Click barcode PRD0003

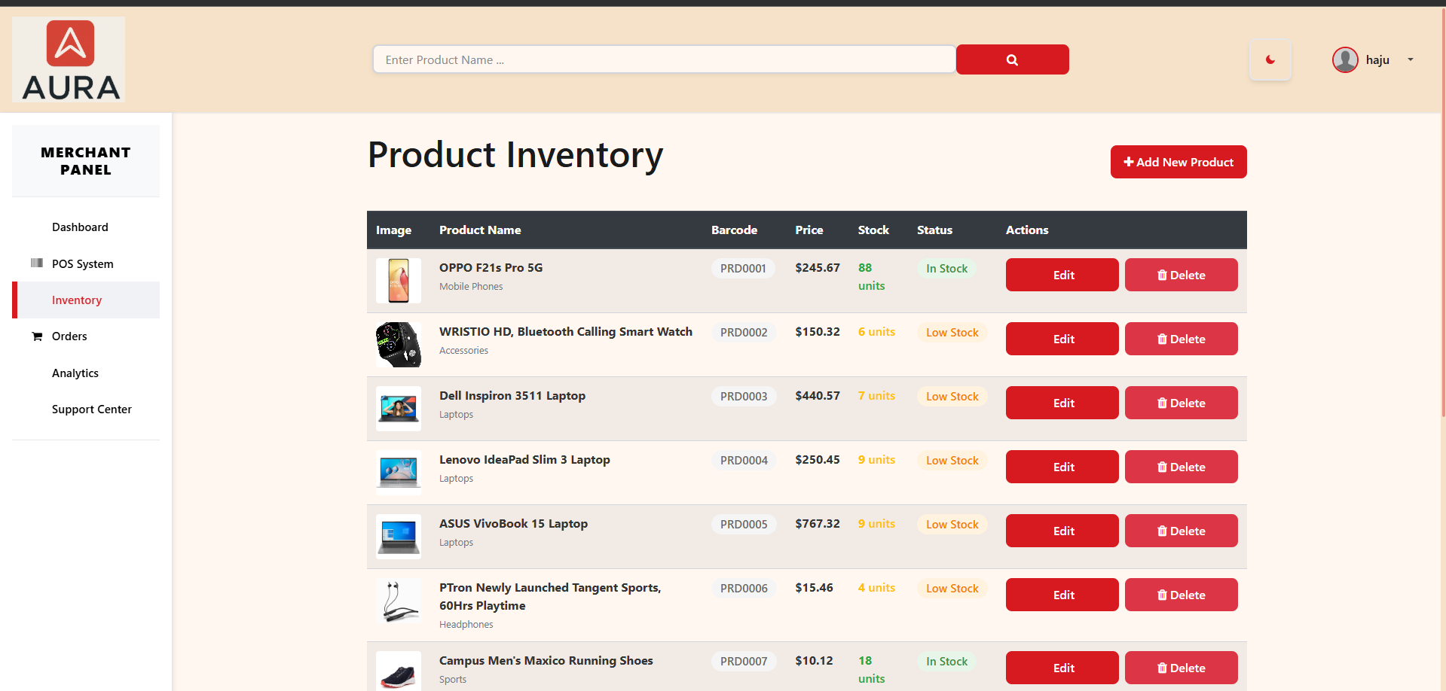(744, 397)
